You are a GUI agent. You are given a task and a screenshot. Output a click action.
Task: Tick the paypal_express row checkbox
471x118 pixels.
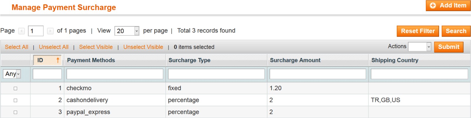[16, 112]
